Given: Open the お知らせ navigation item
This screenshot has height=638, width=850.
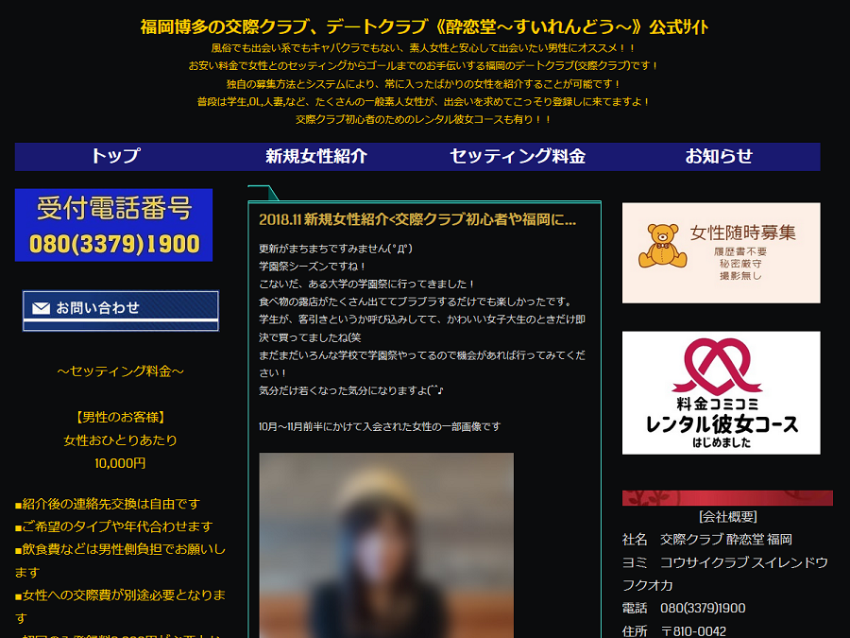Looking at the screenshot, I should 719,157.
